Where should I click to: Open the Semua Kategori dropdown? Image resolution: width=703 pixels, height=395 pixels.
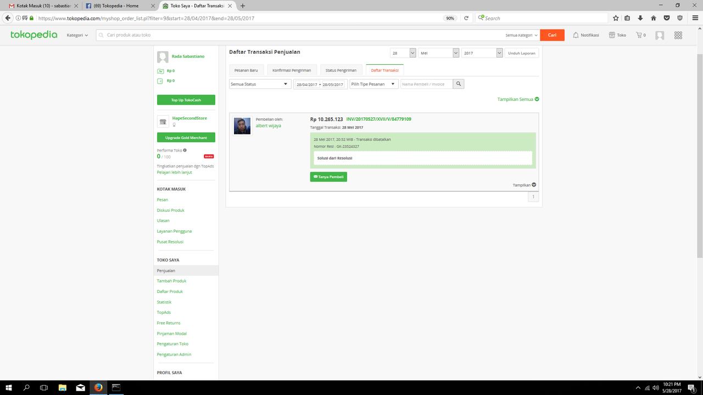[x=522, y=35]
